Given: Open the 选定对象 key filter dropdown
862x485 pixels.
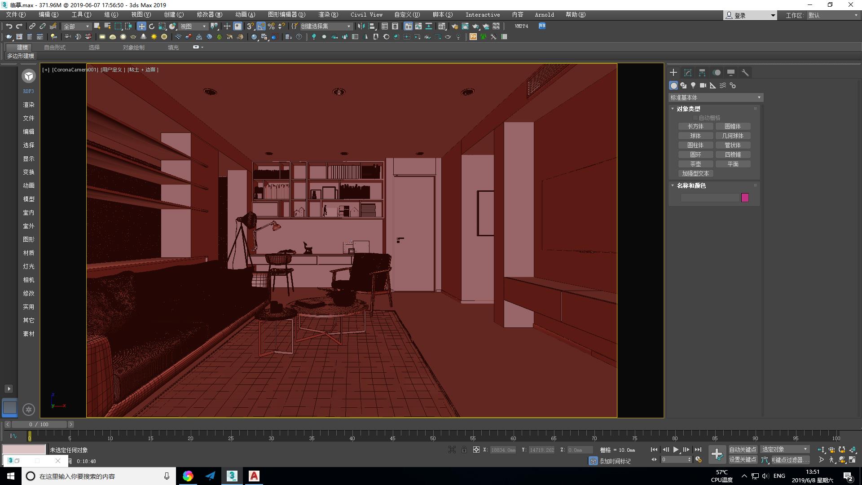Looking at the screenshot, I should [x=784, y=450].
